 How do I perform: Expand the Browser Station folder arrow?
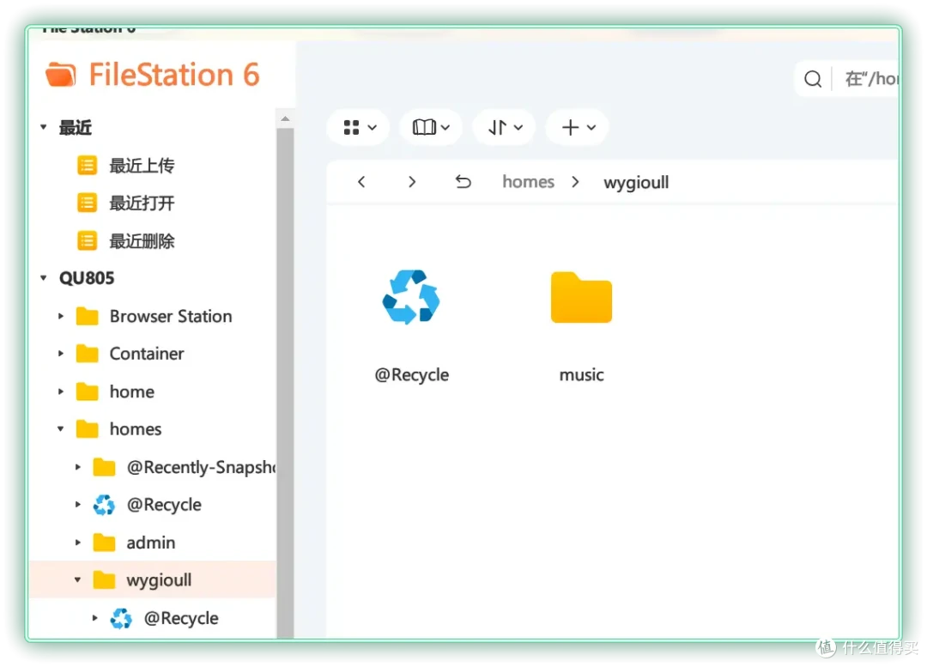pos(60,317)
